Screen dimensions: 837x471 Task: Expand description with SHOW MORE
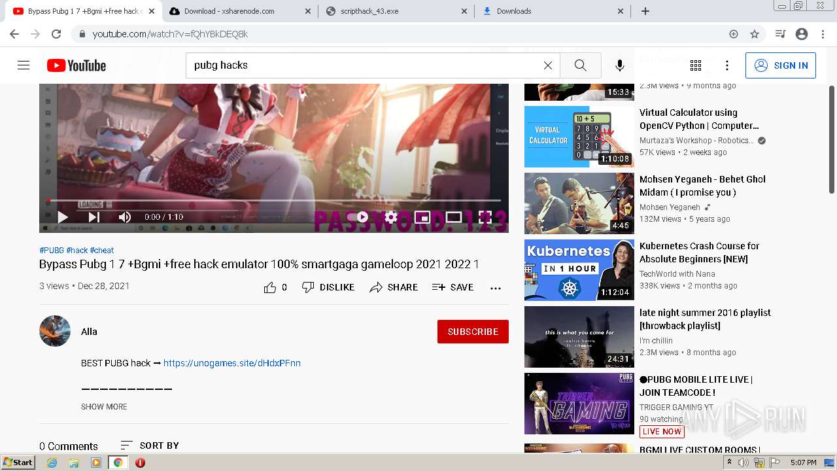point(104,407)
